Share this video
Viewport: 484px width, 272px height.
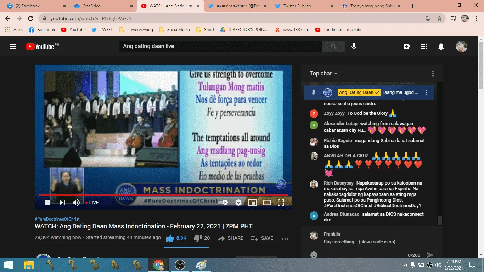click(x=230, y=238)
